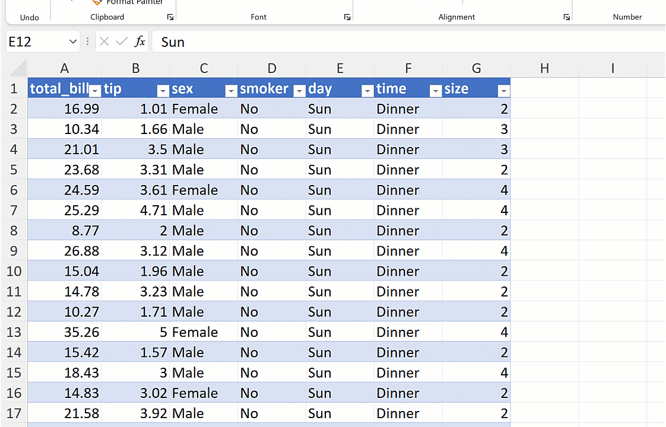
Task: Click the Select All corner triangle
Action: click(x=18, y=68)
